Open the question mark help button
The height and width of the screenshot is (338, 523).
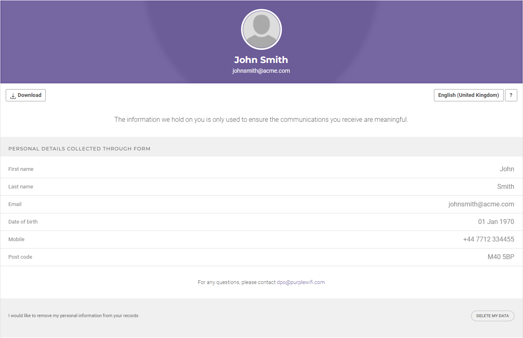[x=511, y=95]
